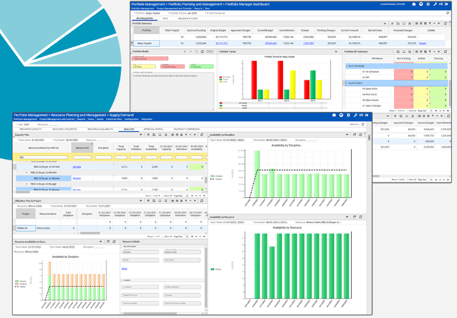Screen dimensions: 457x318
Task: Click Resource hierarchy path filter input field
Action: click(x=43, y=157)
